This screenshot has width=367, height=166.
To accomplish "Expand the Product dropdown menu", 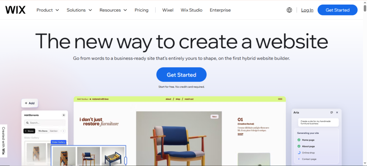I will (48, 10).
